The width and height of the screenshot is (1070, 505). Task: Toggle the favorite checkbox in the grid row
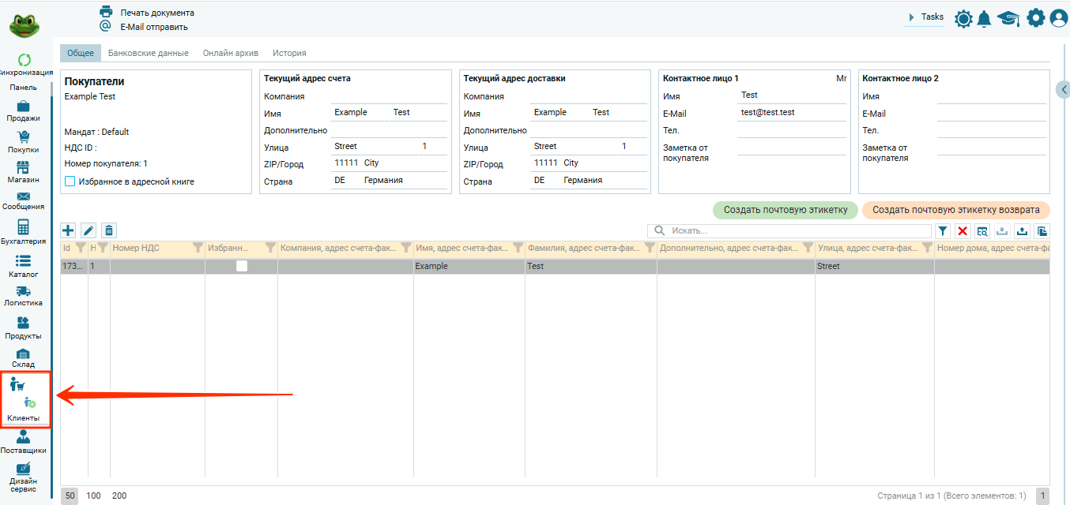[x=241, y=266]
